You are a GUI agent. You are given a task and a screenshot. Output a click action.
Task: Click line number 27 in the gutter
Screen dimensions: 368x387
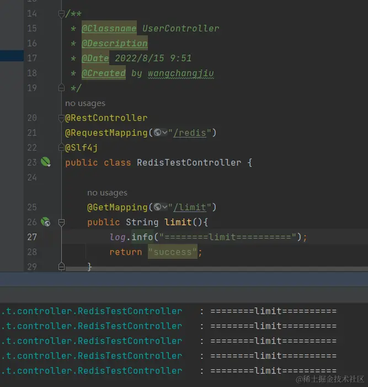pos(32,237)
